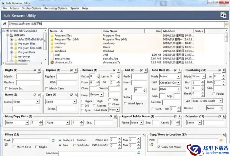Reset Auto Date (8) with R button
The height and width of the screenshot is (156, 230).
pyautogui.click(x=179, y=70)
